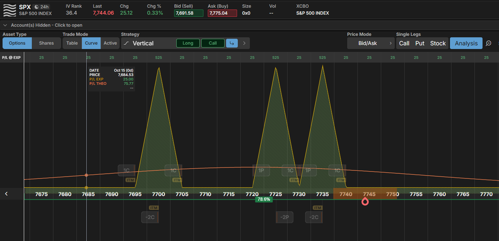Select the 1P long leg near strike 7720
Viewport: 499px width, 241px height.
pos(261,170)
